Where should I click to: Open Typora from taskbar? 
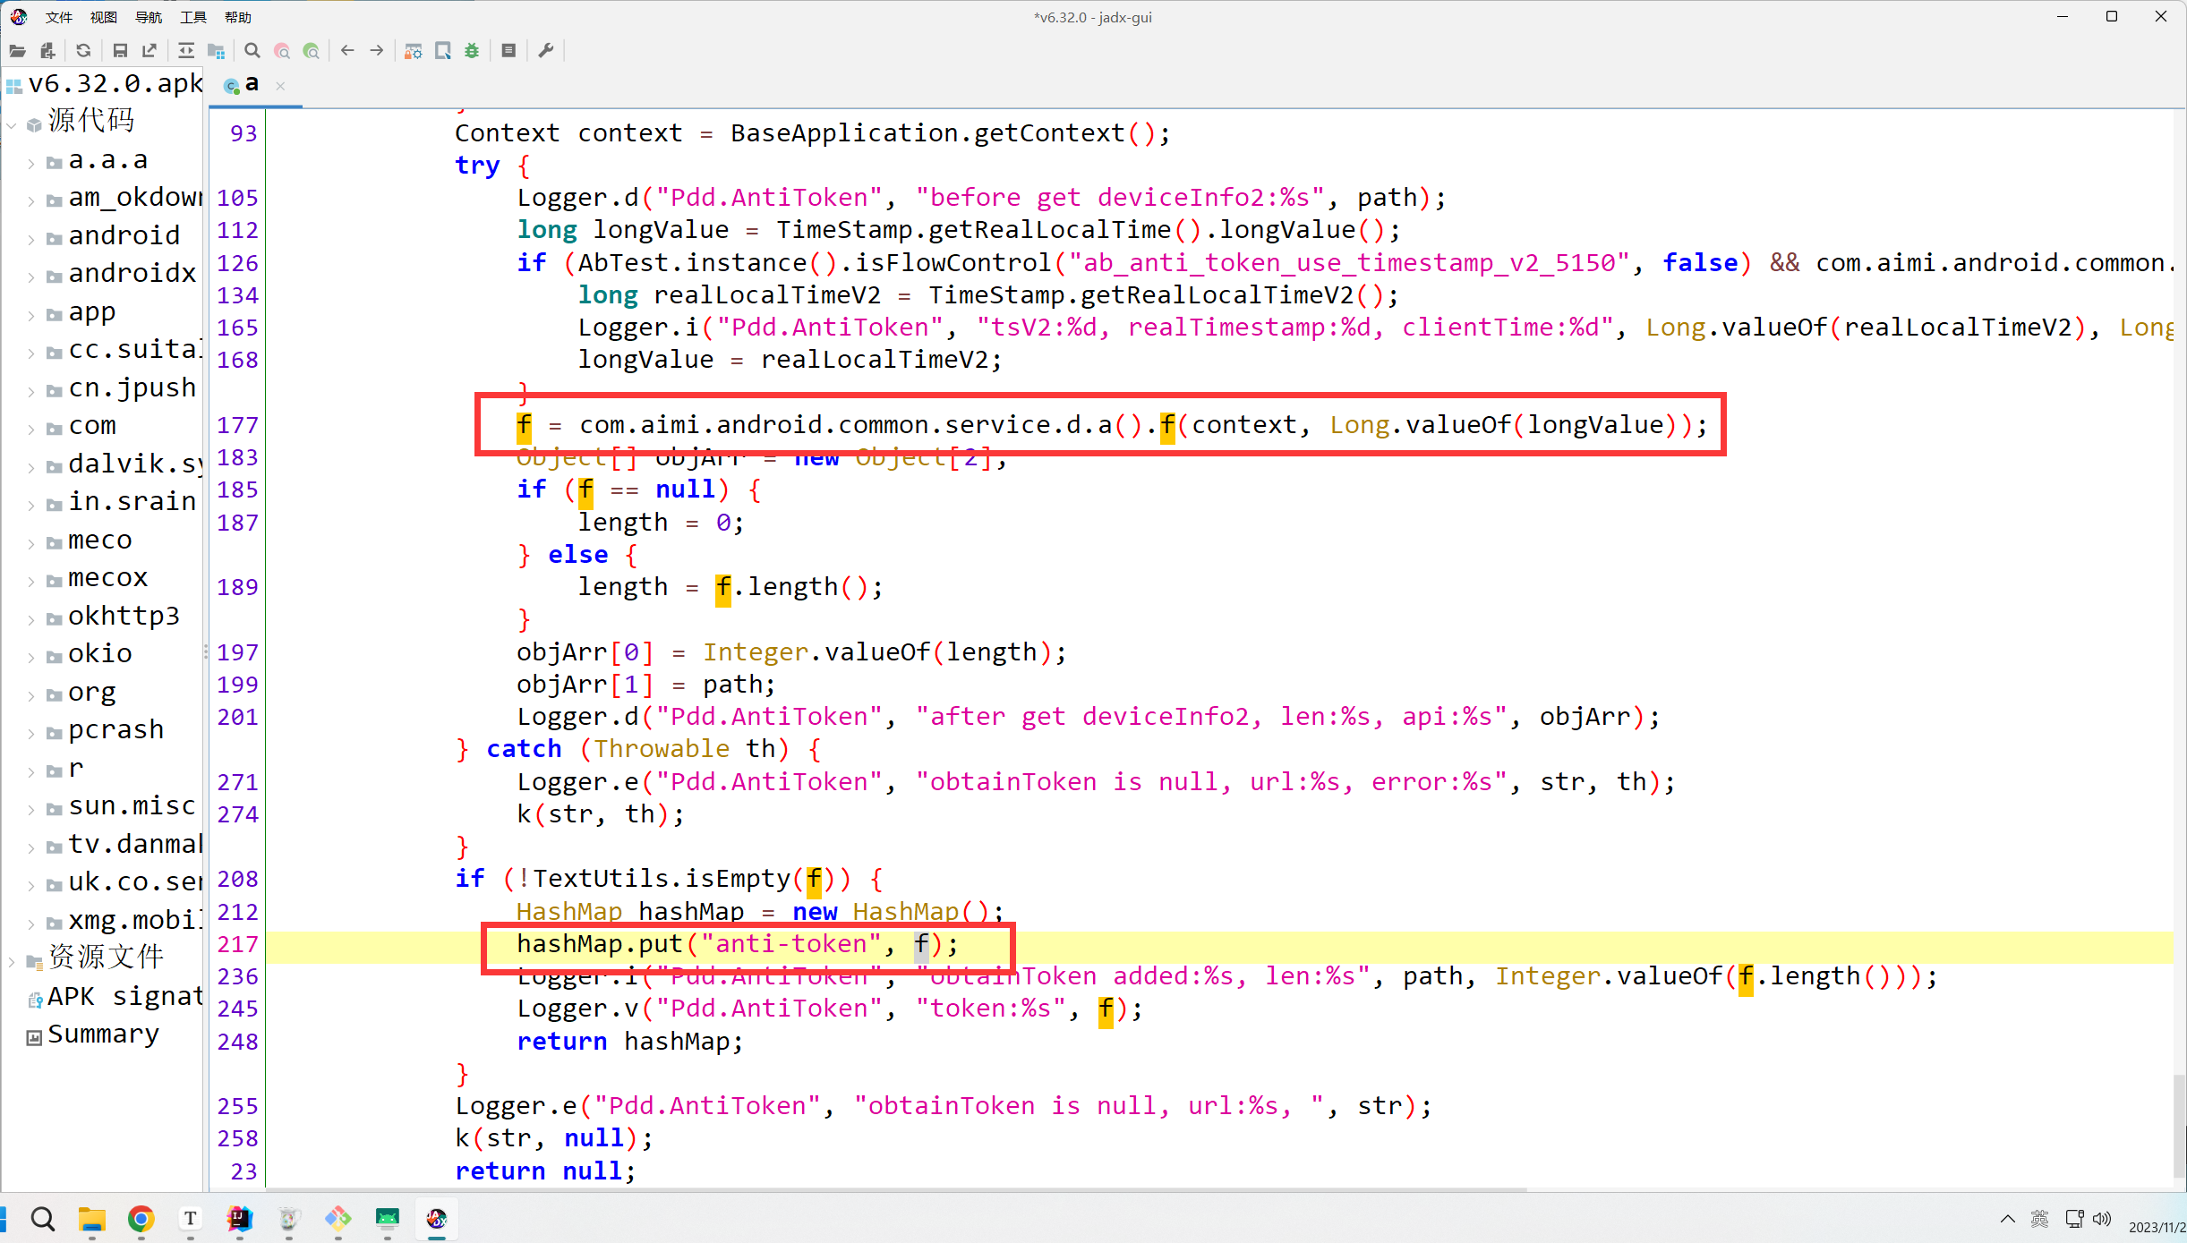tap(190, 1219)
